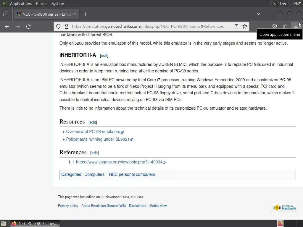
Task: Show site security padlock info
Action: click(x=67, y=26)
